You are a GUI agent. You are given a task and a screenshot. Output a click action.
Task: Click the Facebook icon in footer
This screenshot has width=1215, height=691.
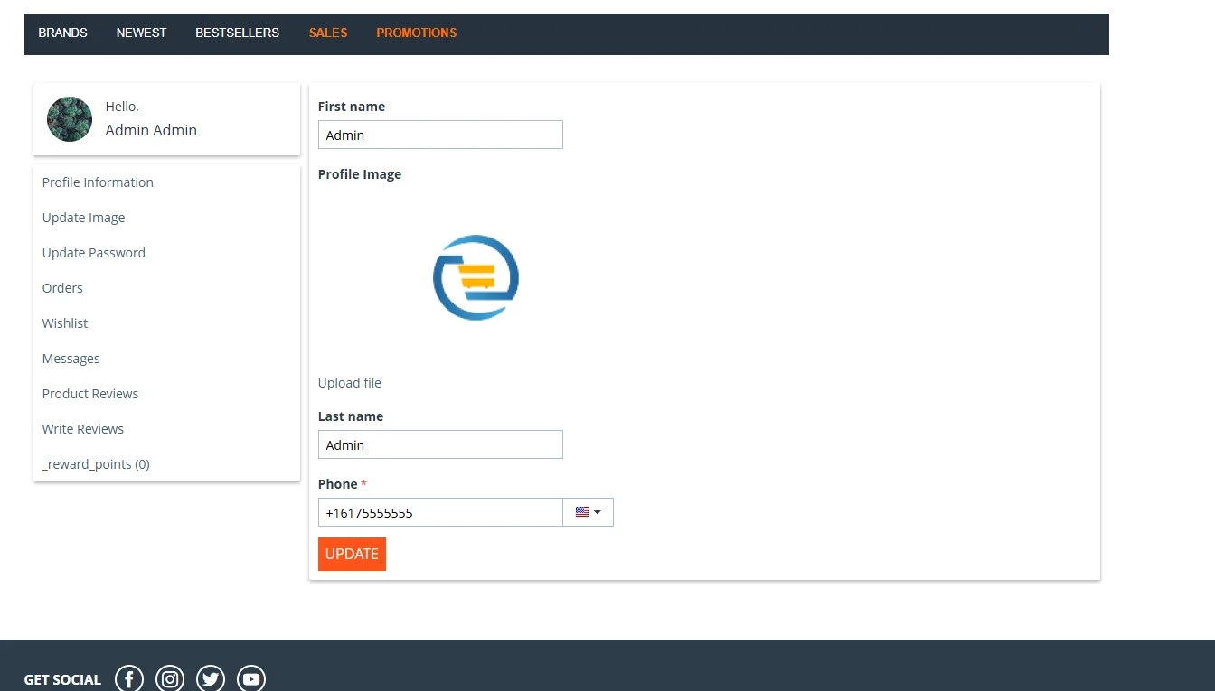coord(129,678)
